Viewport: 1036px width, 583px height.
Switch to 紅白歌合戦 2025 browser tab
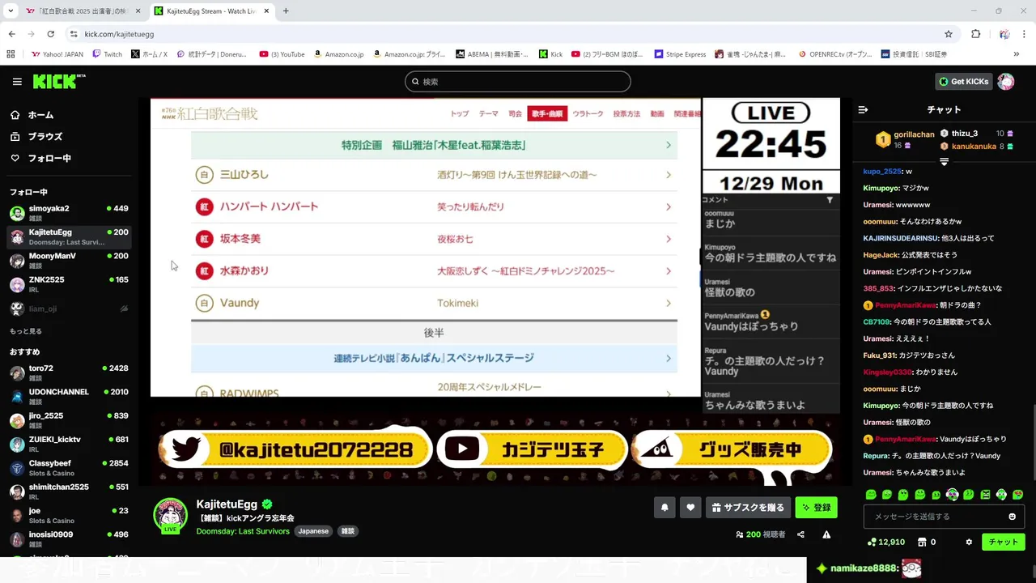(x=81, y=11)
